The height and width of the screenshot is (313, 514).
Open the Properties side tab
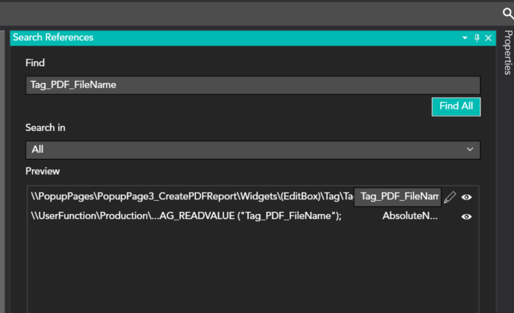508,53
